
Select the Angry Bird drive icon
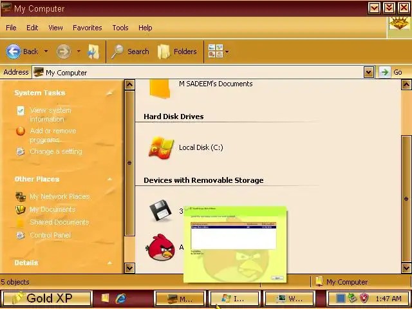tap(160, 247)
